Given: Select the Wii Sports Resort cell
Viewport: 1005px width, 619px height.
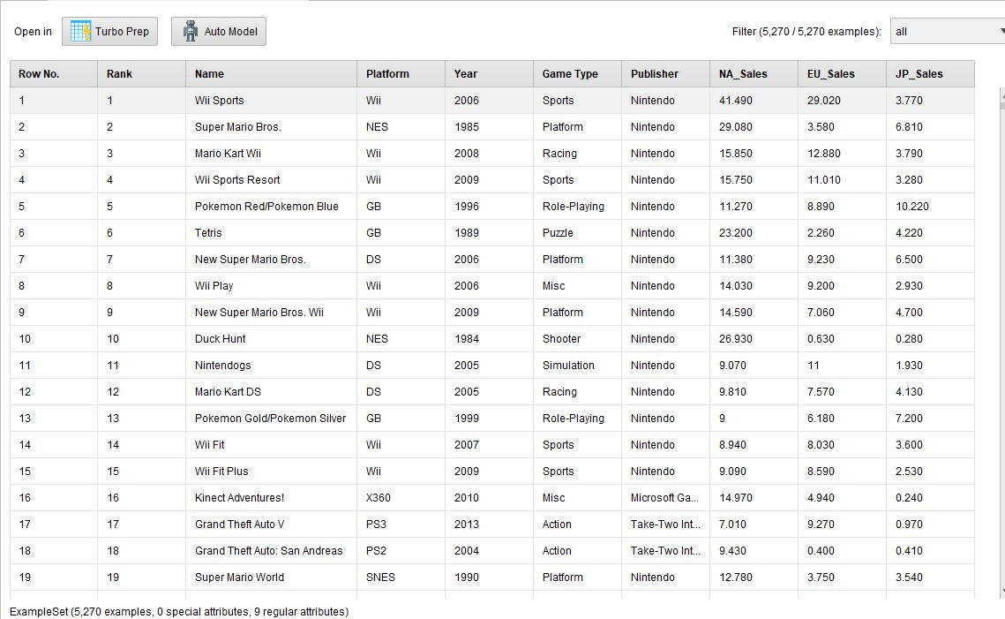Looking at the screenshot, I should [x=272, y=179].
